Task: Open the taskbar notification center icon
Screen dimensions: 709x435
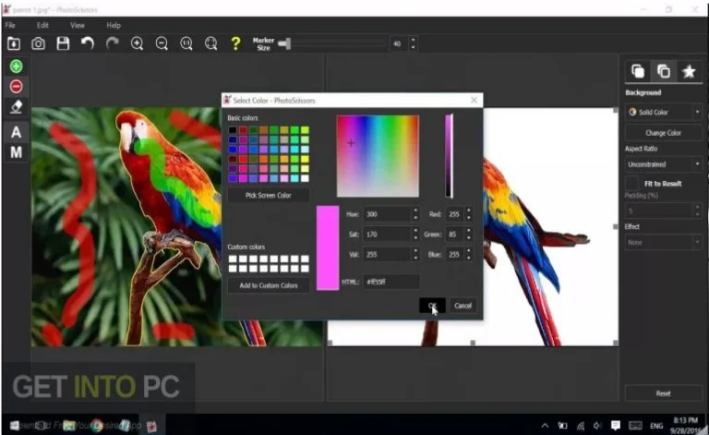Action: point(616,426)
